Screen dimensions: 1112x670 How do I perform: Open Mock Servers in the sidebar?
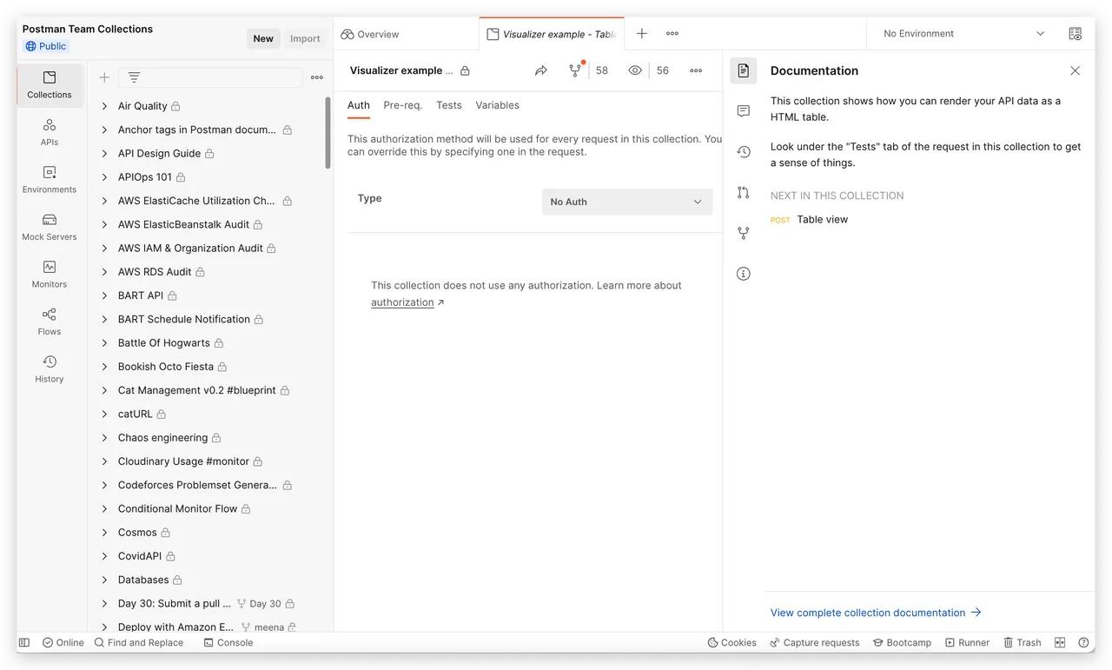point(50,227)
